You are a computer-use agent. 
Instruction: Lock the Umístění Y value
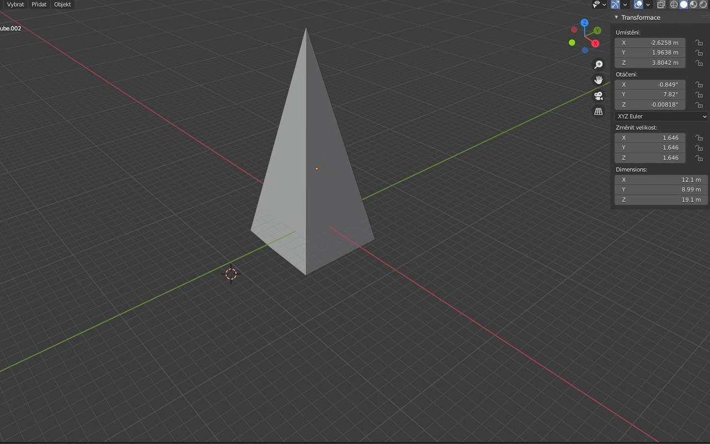699,53
